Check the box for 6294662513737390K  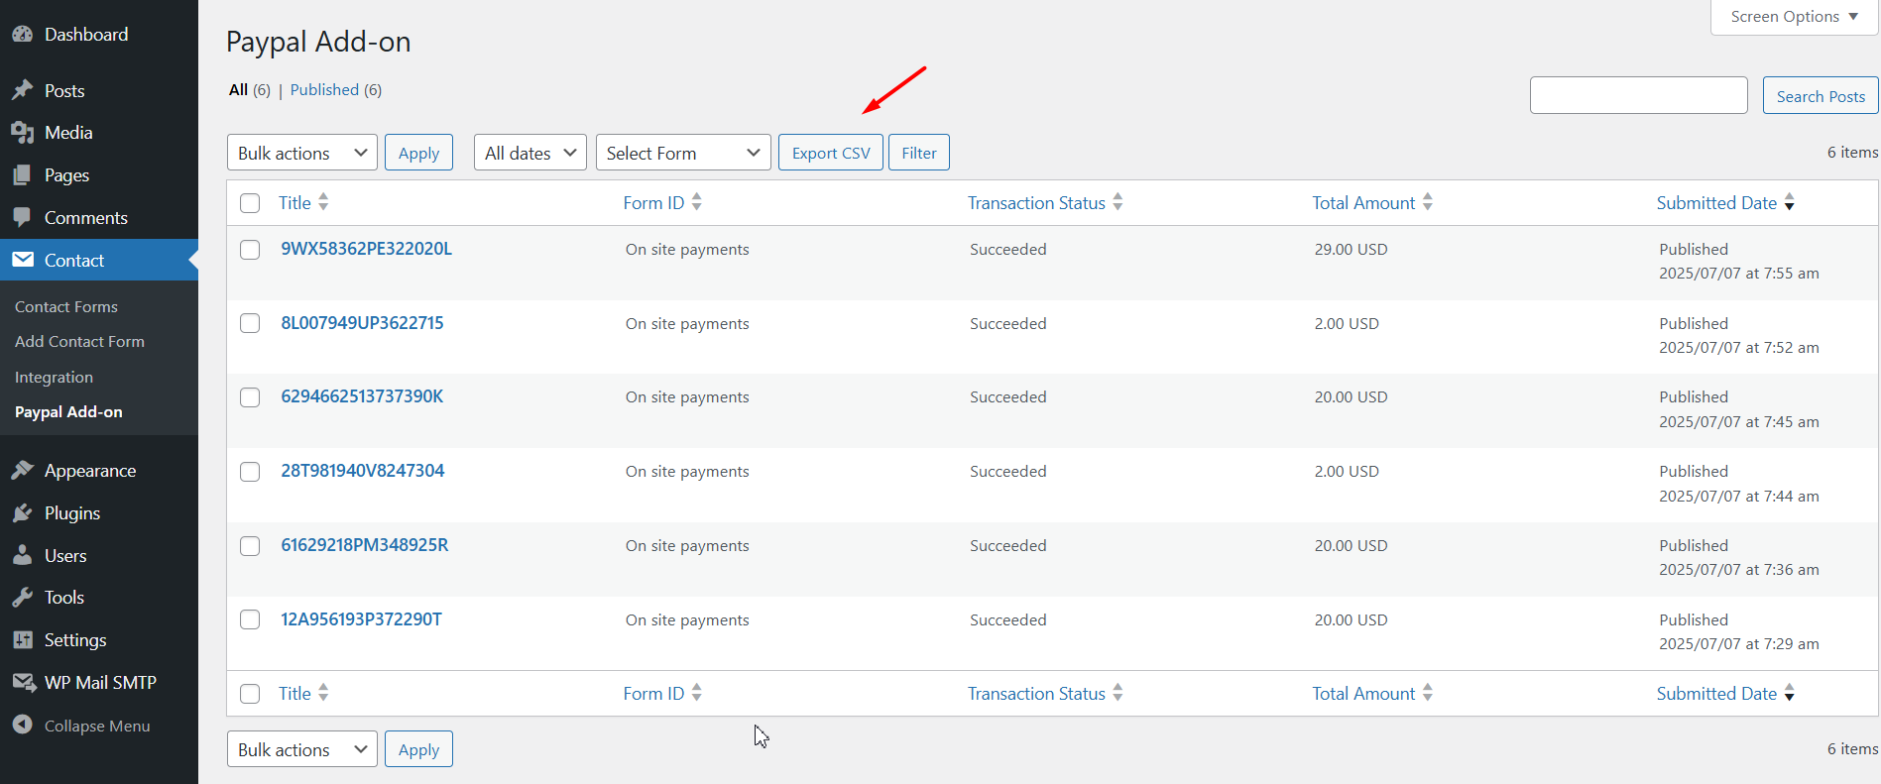coord(250,397)
